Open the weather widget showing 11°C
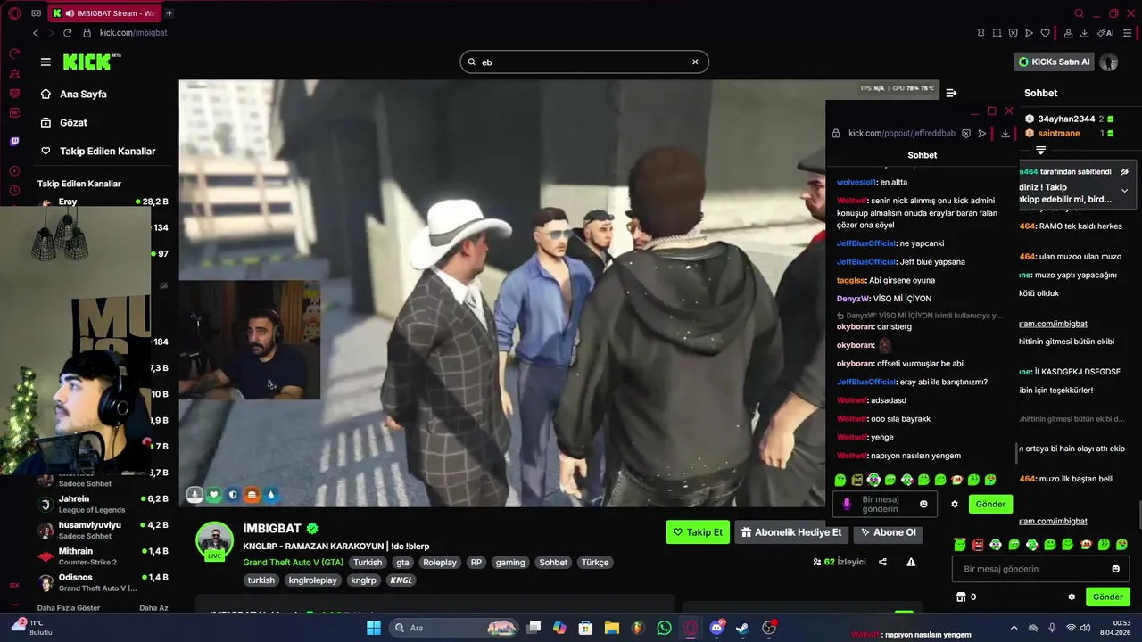Image resolution: width=1142 pixels, height=642 pixels. pyautogui.click(x=31, y=627)
